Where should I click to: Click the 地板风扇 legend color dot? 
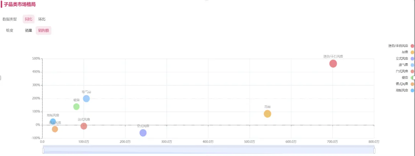(x=412, y=91)
